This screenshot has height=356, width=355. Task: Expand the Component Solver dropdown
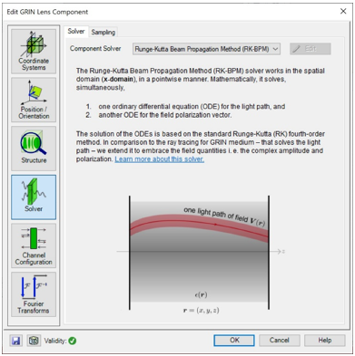(206, 49)
